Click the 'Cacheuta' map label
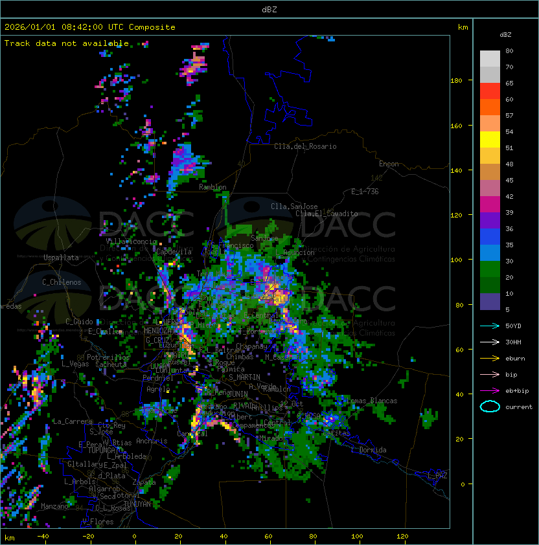Image resolution: width=539 pixels, height=545 pixels. click(x=111, y=364)
